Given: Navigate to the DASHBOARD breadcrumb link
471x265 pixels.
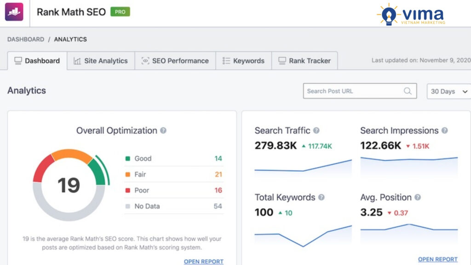Looking at the screenshot, I should tap(24, 39).
